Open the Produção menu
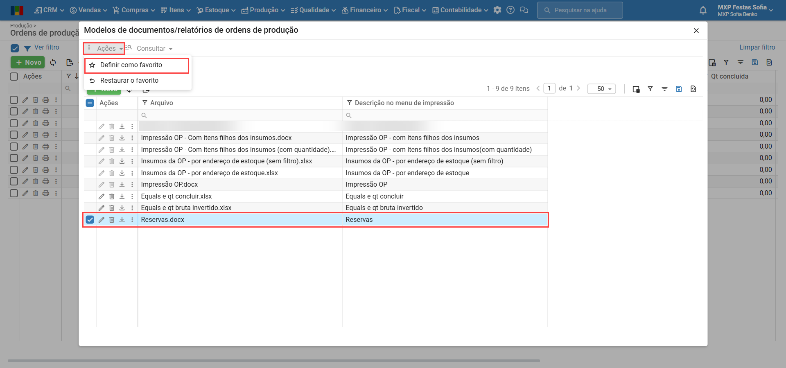786x368 pixels. point(263,10)
